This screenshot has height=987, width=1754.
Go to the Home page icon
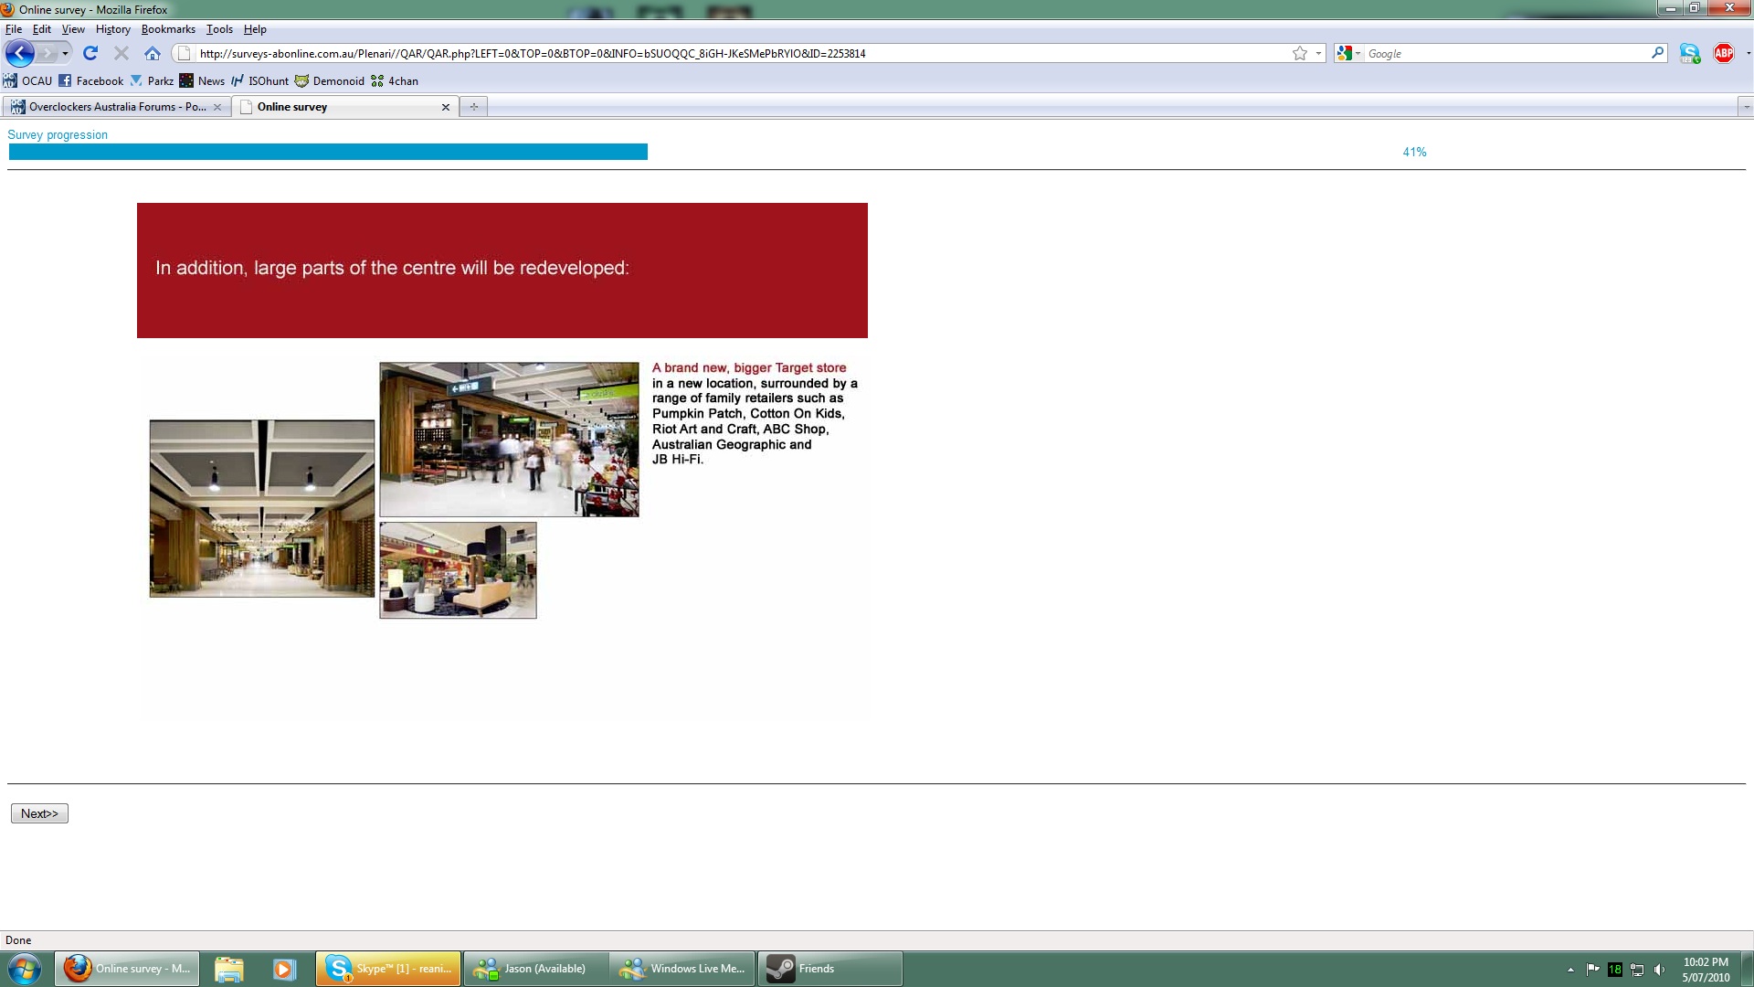coord(153,53)
